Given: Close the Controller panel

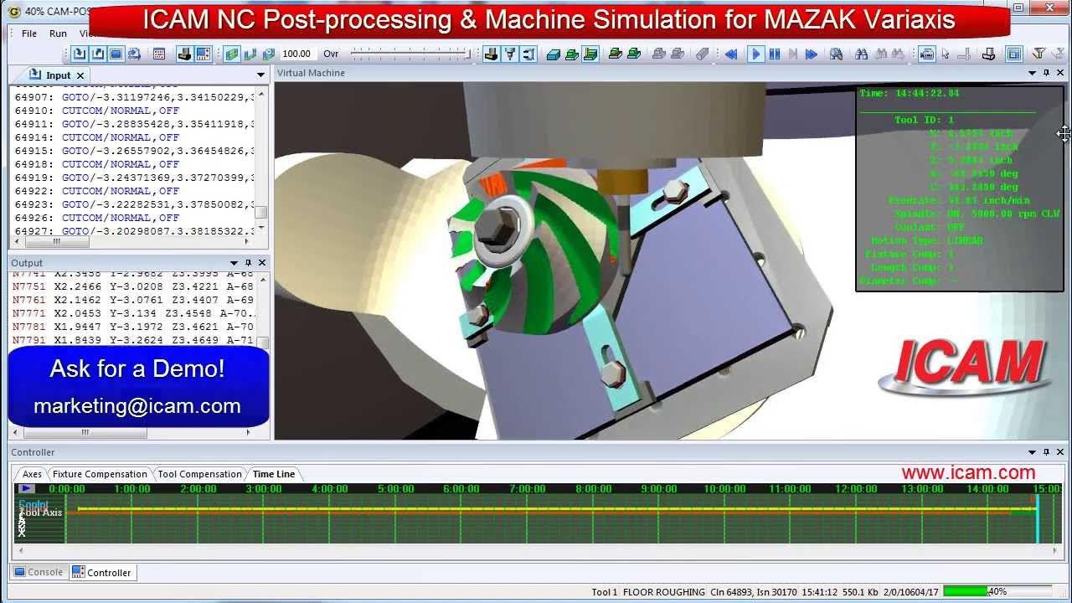Looking at the screenshot, I should click(x=1060, y=452).
